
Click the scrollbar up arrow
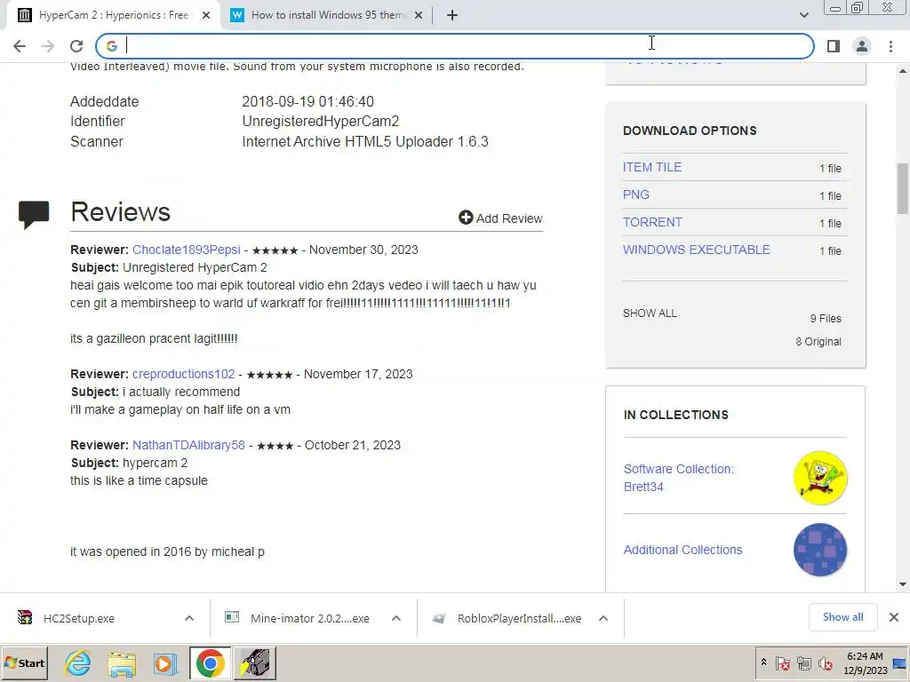(x=903, y=71)
